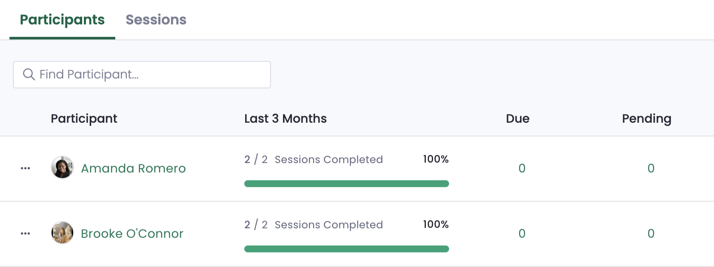Click Brooke O'Connor's sessions progress bar
This screenshot has height=267, width=714.
click(x=347, y=249)
